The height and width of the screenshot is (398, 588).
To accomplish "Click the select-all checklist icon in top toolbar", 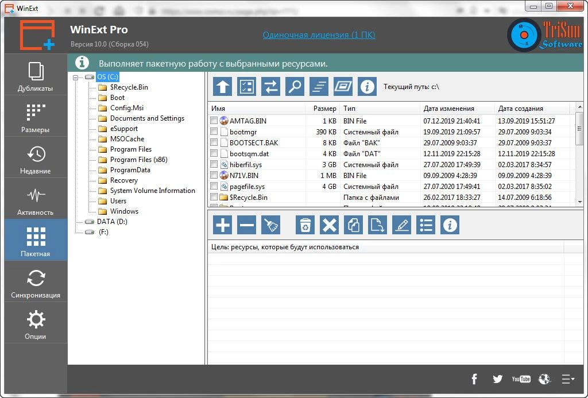I will (x=247, y=87).
